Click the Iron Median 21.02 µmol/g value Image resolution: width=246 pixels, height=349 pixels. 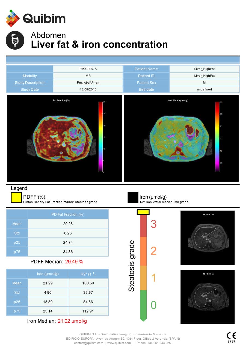(72, 321)
